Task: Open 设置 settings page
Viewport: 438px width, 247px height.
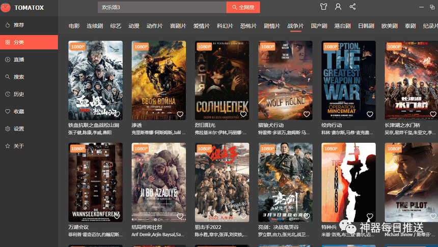Action: point(29,129)
